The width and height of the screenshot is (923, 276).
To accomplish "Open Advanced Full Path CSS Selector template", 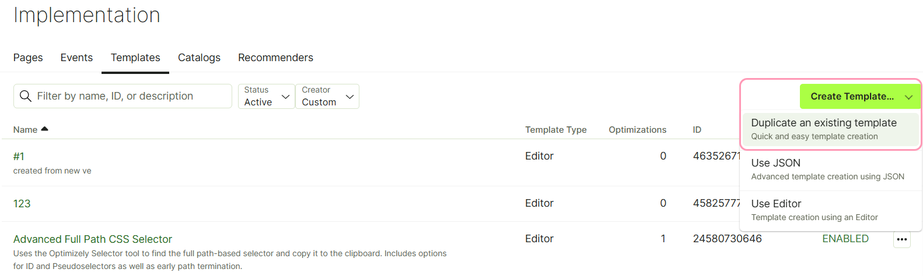I will click(93, 239).
